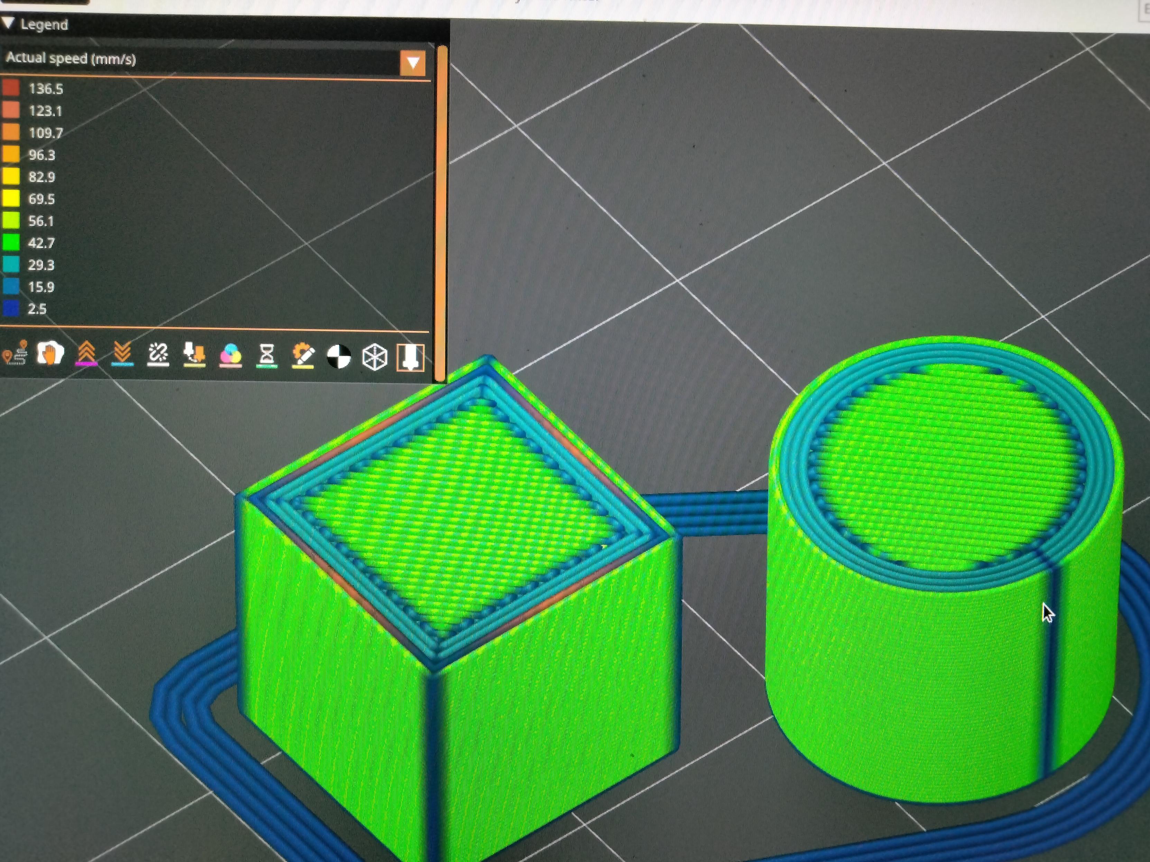This screenshot has width=1150, height=862.
Task: Click the 15.9 speed color swatch
Action: [11, 286]
